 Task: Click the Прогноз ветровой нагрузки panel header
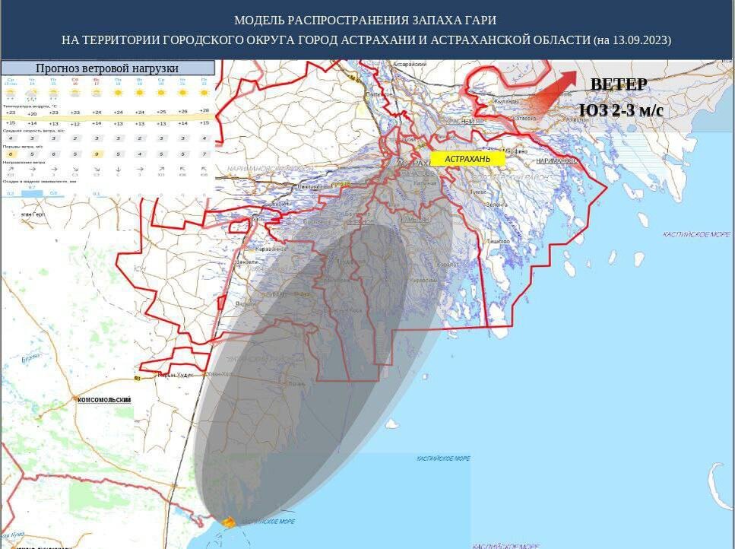tap(107, 68)
